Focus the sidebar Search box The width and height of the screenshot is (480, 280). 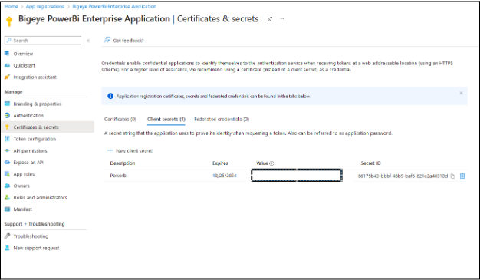coord(43,41)
